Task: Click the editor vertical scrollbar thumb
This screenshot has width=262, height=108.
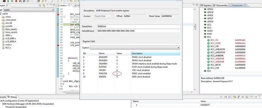Action: tap(195, 27)
